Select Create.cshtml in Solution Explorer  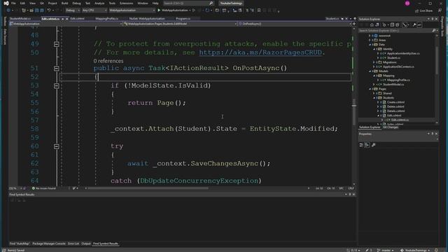click(x=395, y=102)
